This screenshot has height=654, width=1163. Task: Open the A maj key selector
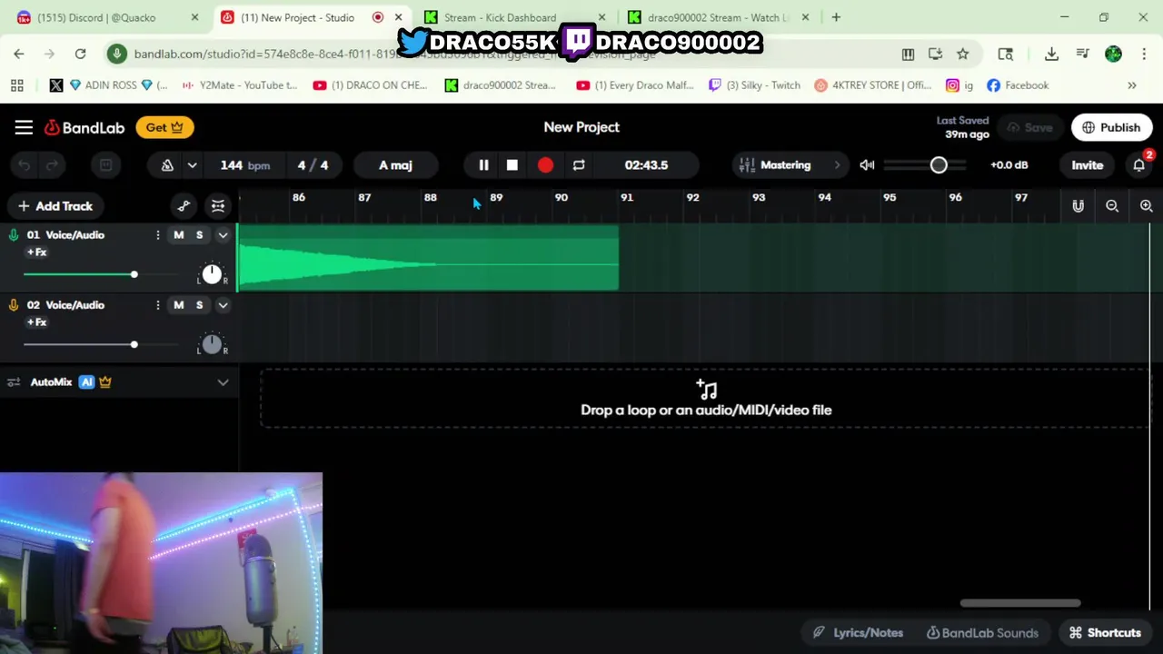pos(395,165)
